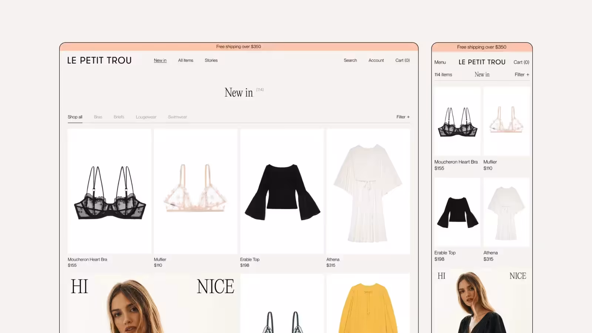Open the mobile Cart (0)
The width and height of the screenshot is (592, 333).
(521, 62)
